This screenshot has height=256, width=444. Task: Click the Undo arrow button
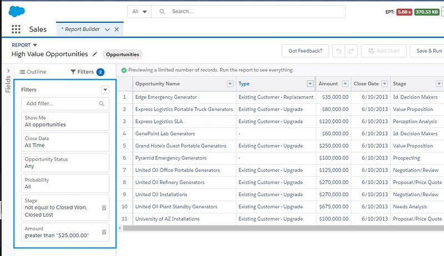click(338, 51)
